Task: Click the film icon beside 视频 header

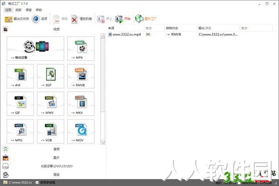Action: point(6,29)
